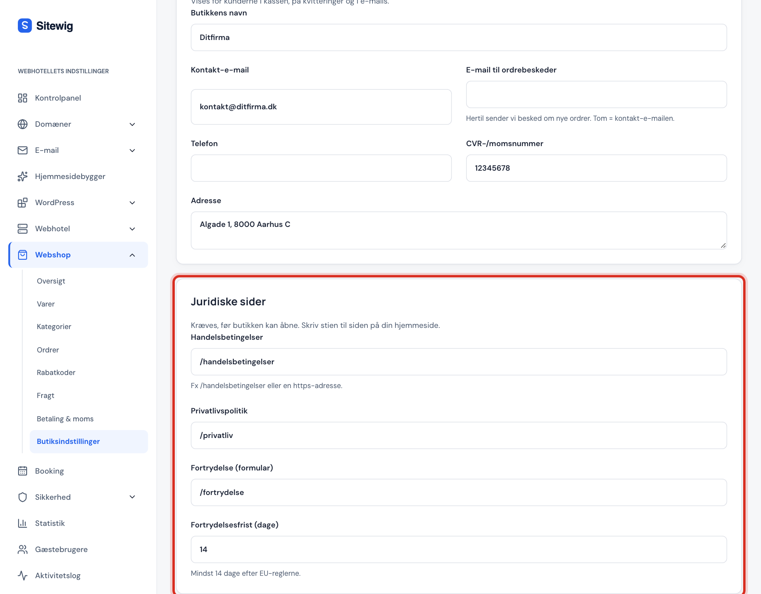Open Fragt submenu item

point(89,395)
